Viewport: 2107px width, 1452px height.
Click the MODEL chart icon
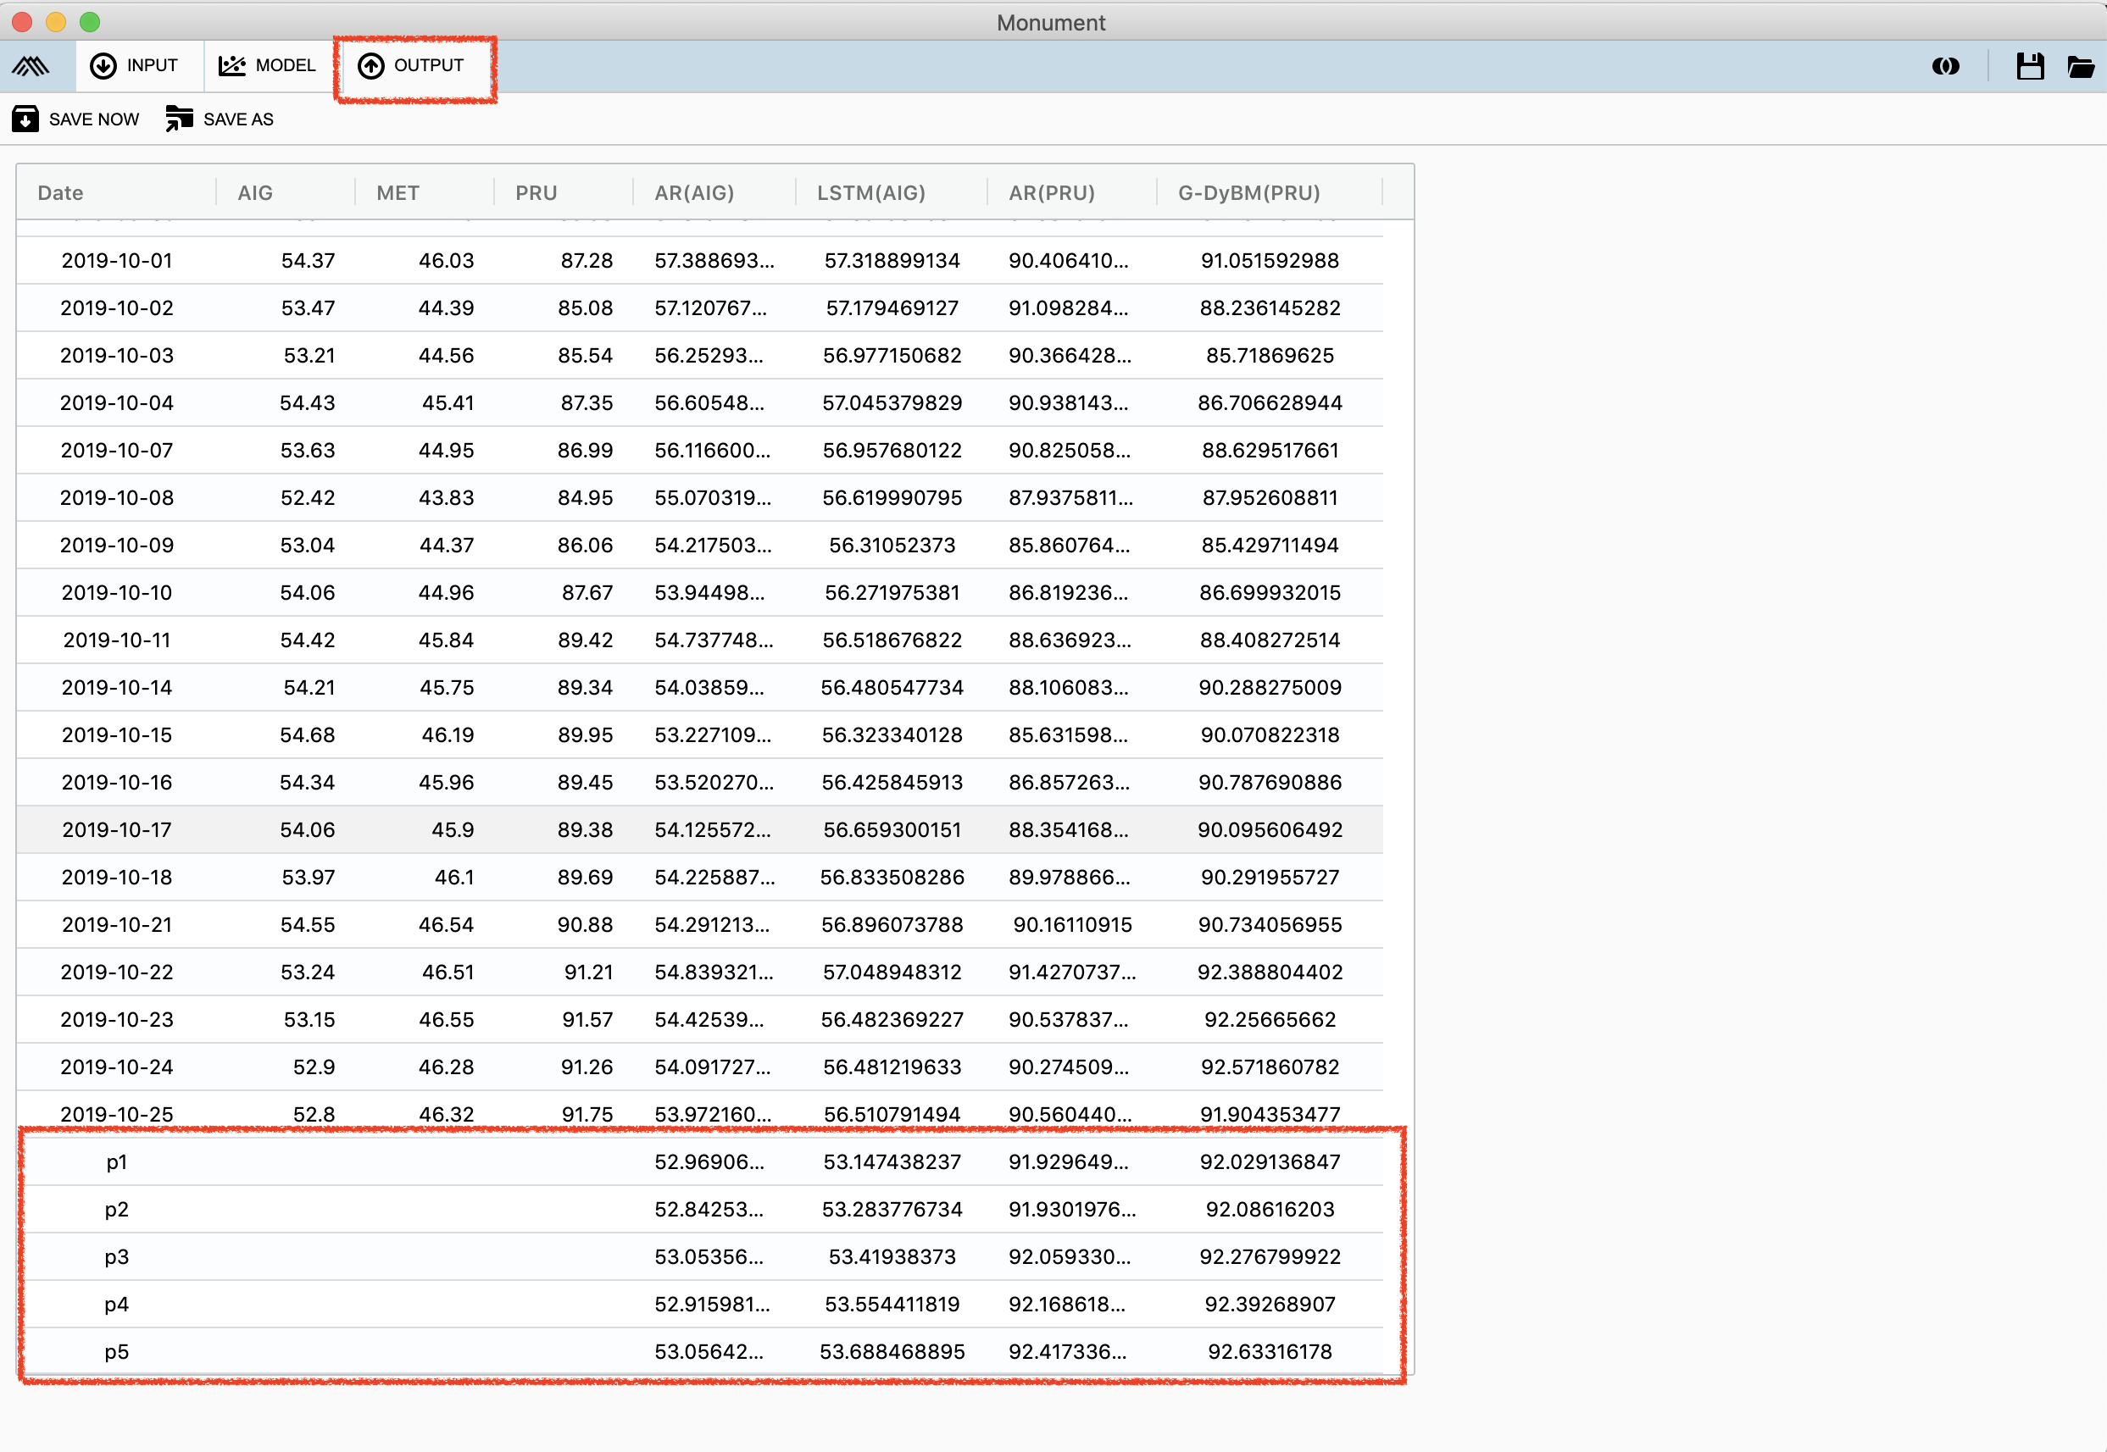tap(232, 65)
